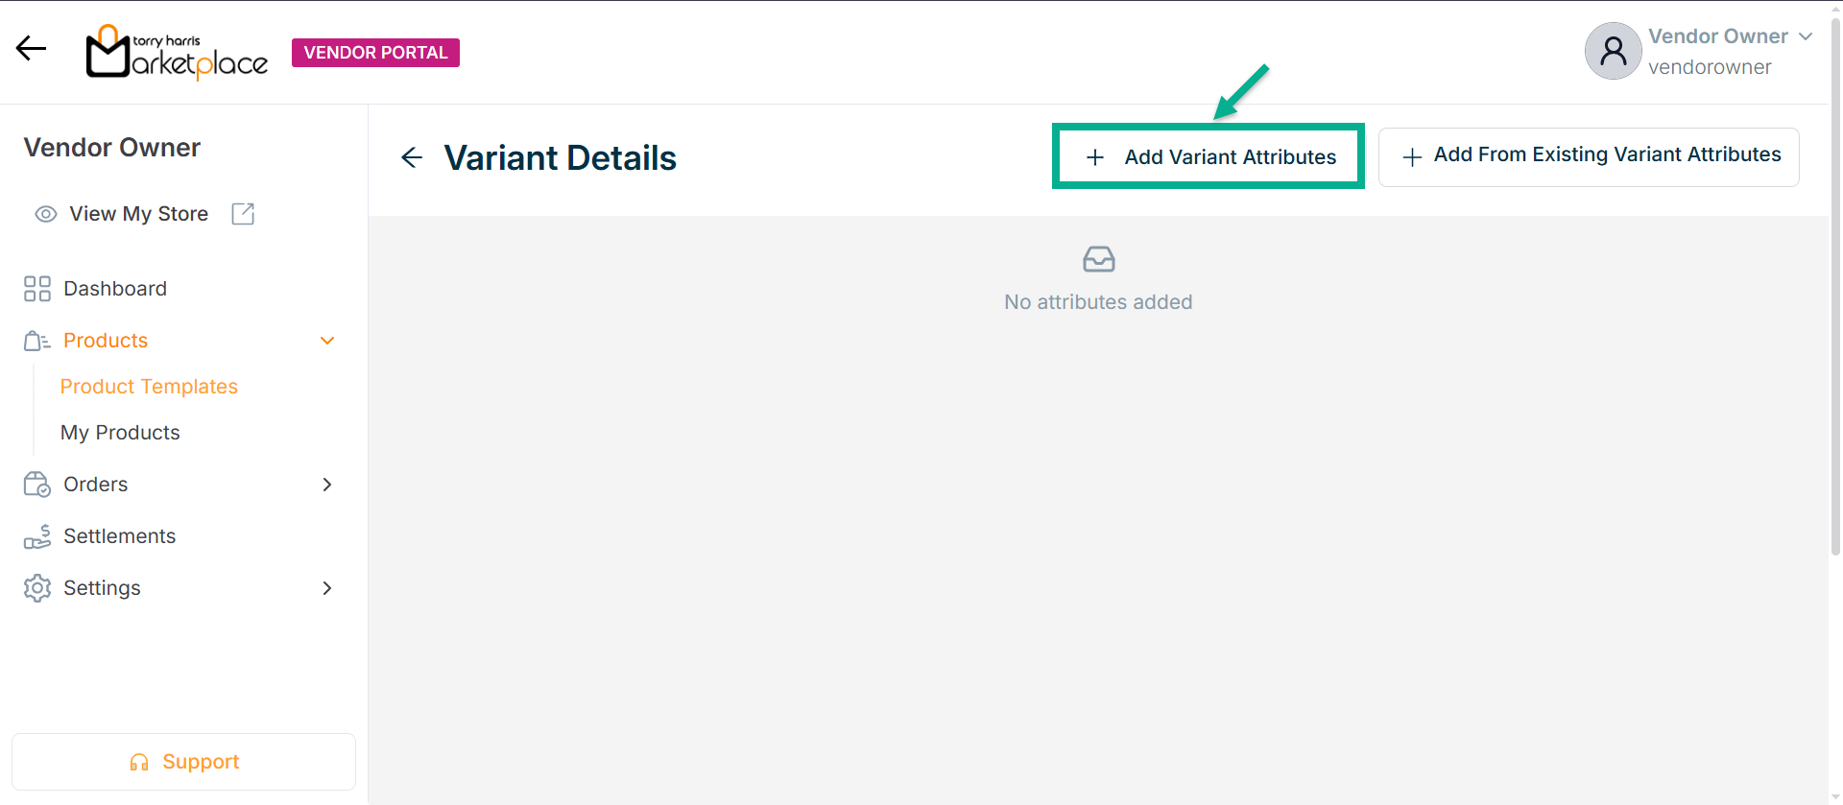
Task: Go back using Variant Details arrow
Action: point(412,157)
